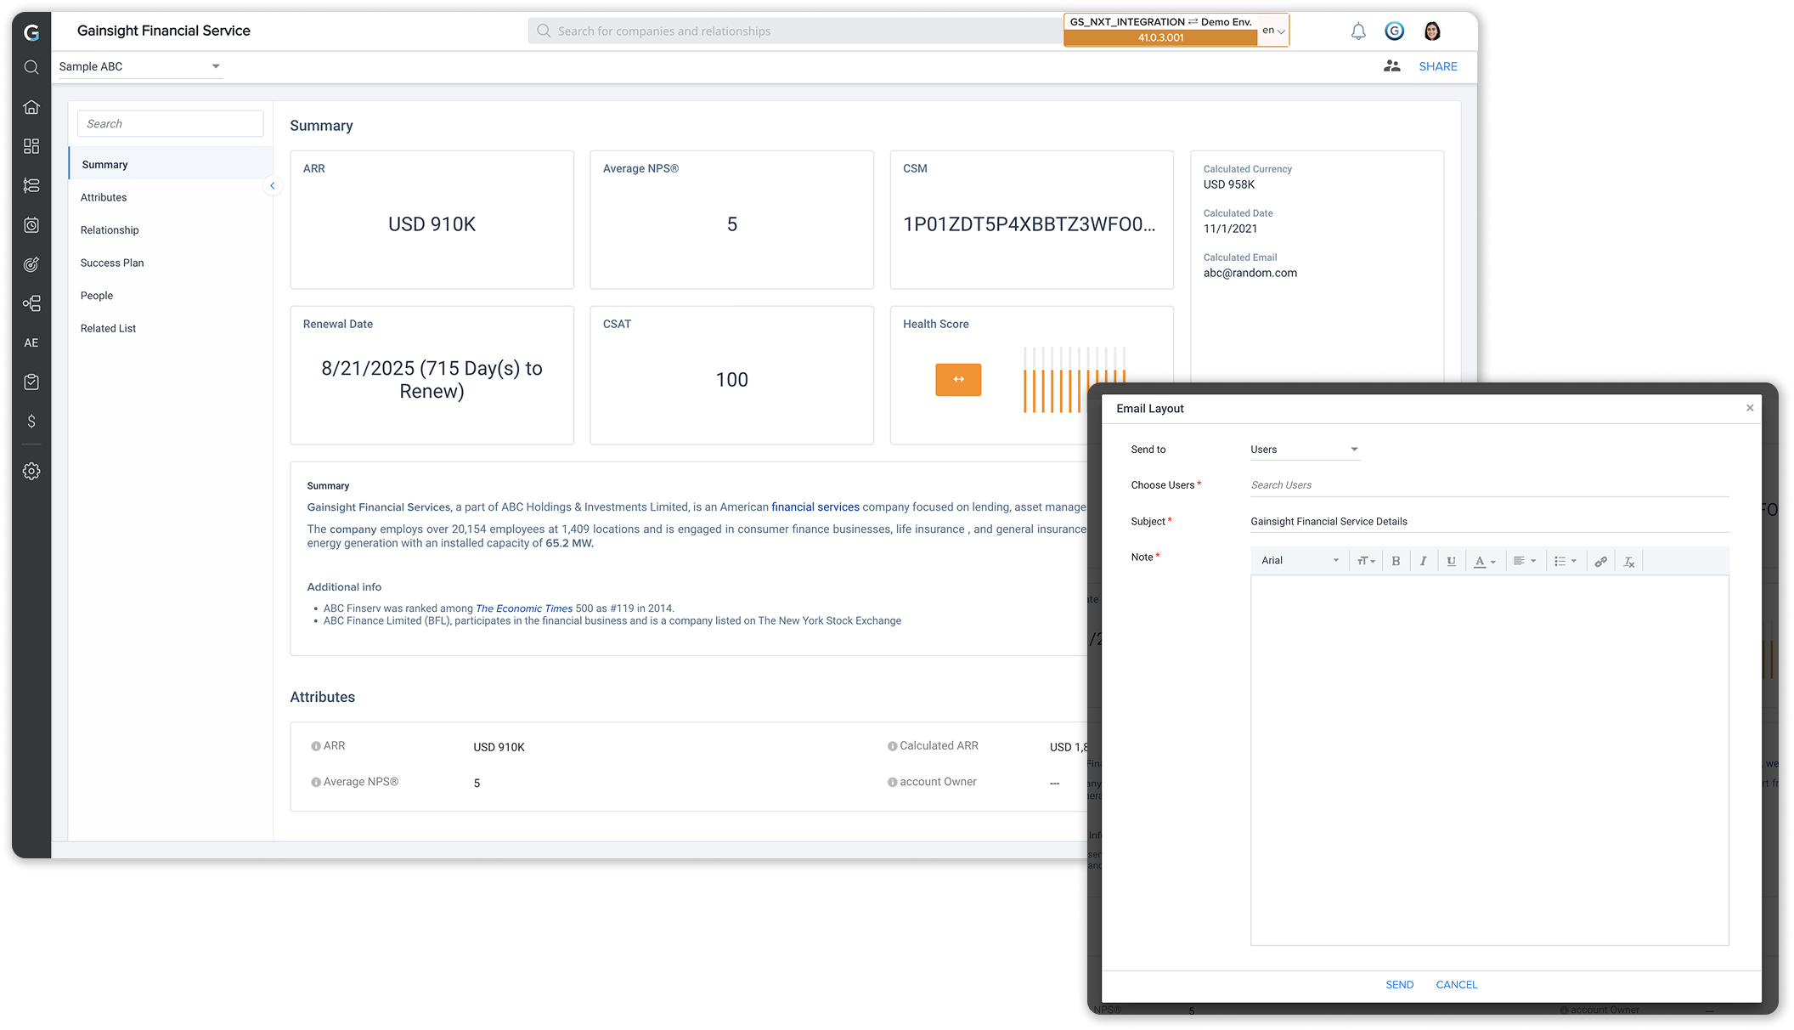Click the insert link icon in note toolbar
The width and height of the screenshot is (1794, 1030).
tap(1600, 561)
